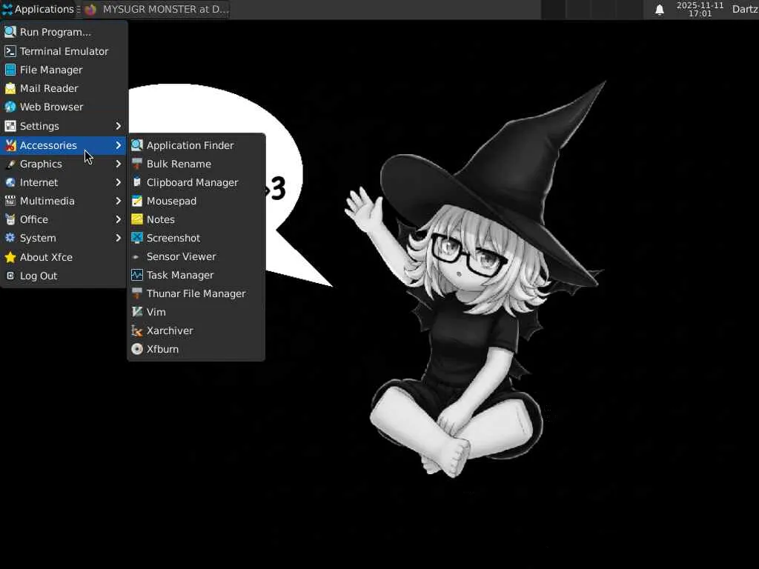
Task: Open the notification bell in the panel
Action: 659,9
